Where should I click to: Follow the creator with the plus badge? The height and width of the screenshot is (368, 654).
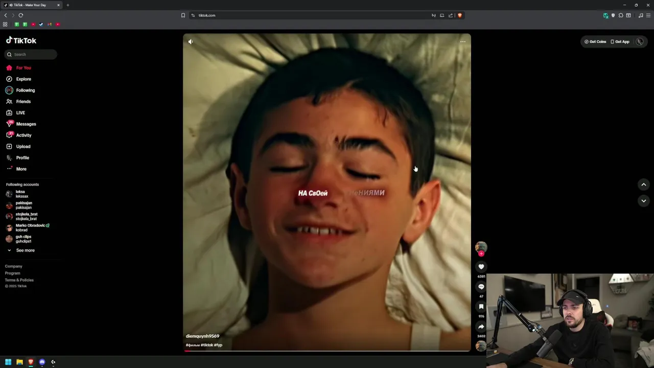pos(481,254)
